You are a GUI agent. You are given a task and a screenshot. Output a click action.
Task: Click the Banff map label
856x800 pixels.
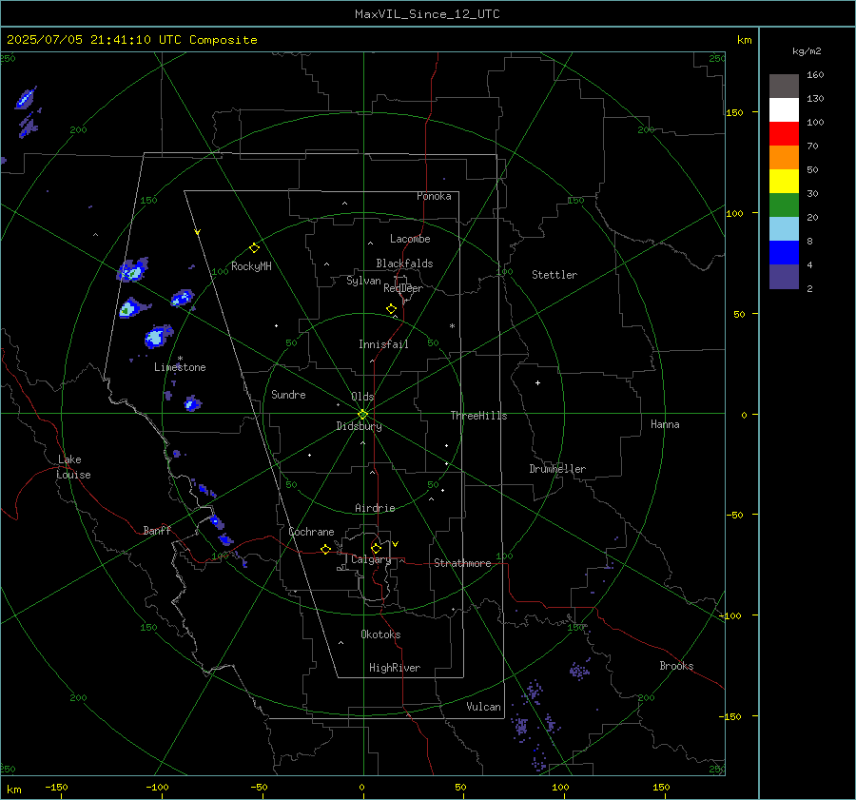click(x=157, y=530)
